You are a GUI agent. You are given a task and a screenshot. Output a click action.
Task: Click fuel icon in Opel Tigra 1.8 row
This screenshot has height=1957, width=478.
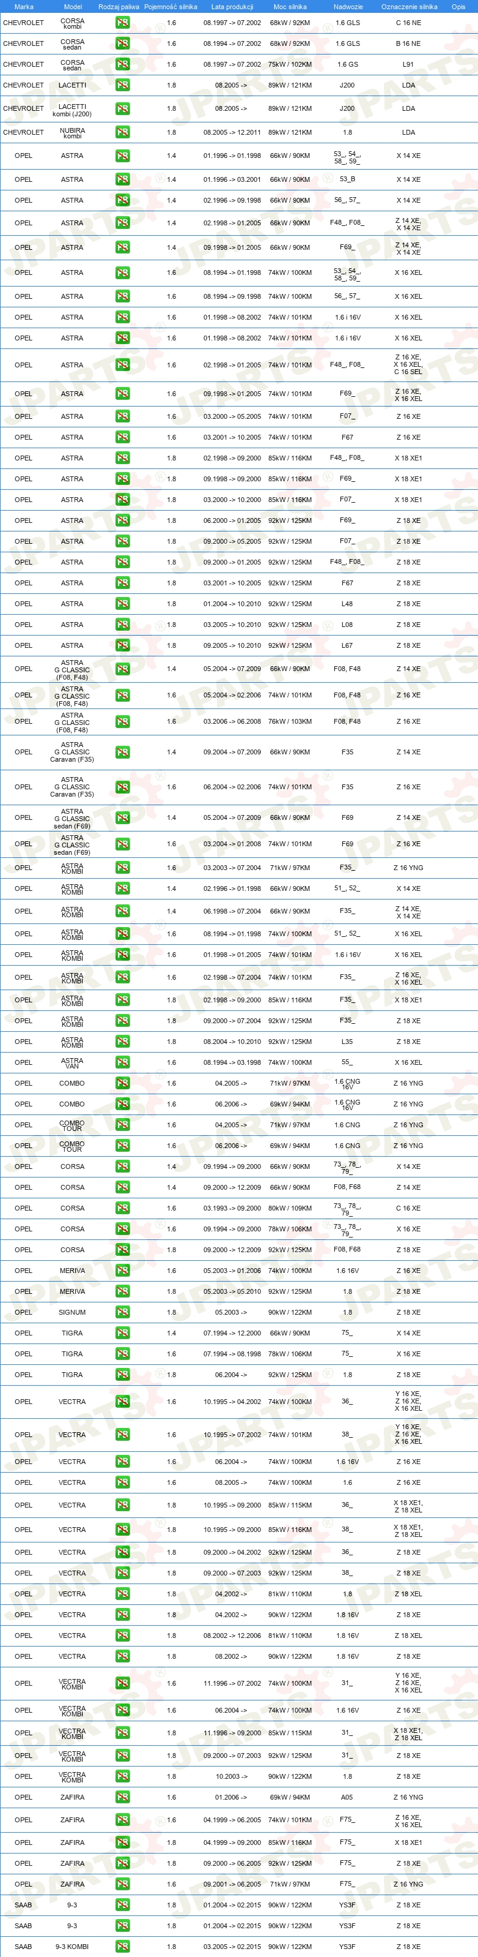[x=122, y=1374]
